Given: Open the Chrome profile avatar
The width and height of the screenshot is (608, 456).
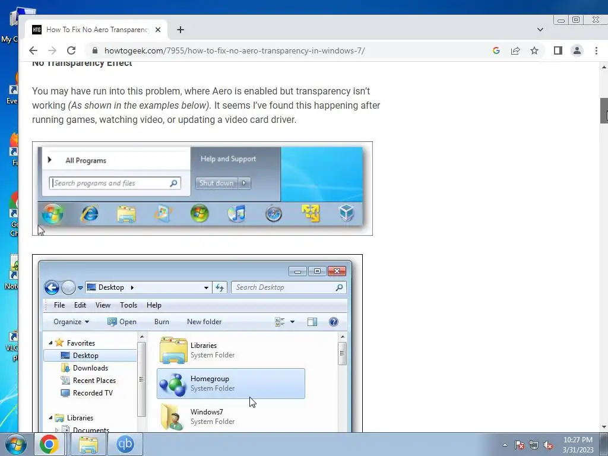Looking at the screenshot, I should coord(577,50).
